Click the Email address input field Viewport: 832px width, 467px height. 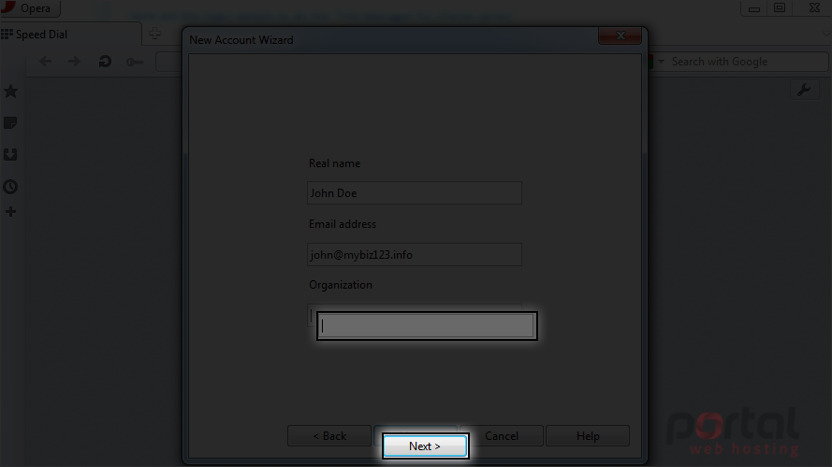tap(415, 255)
